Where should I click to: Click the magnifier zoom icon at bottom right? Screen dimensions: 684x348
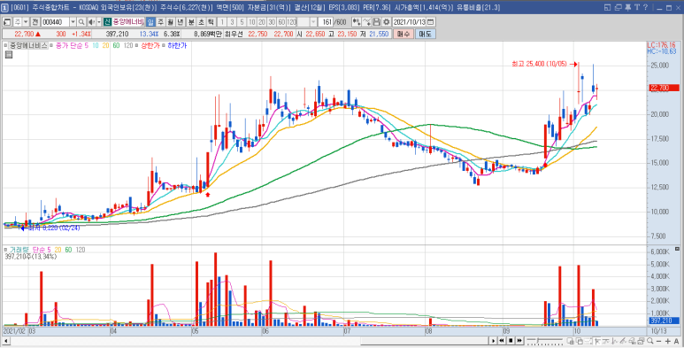[x=650, y=341]
